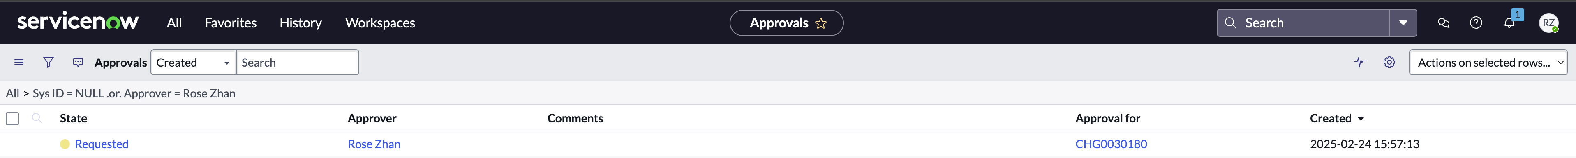The height and width of the screenshot is (158, 1576).
Task: Open the notifications bell icon
Action: pyautogui.click(x=1509, y=23)
